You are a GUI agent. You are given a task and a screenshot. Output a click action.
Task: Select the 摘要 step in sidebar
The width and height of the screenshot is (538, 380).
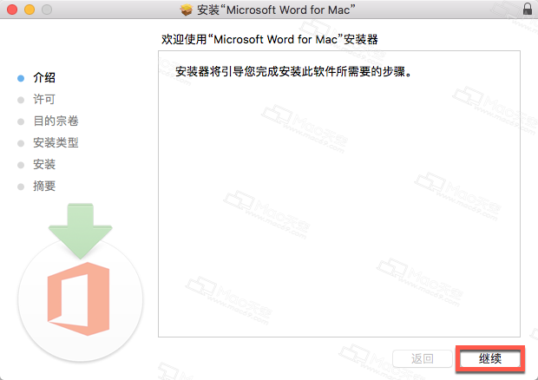coord(44,186)
